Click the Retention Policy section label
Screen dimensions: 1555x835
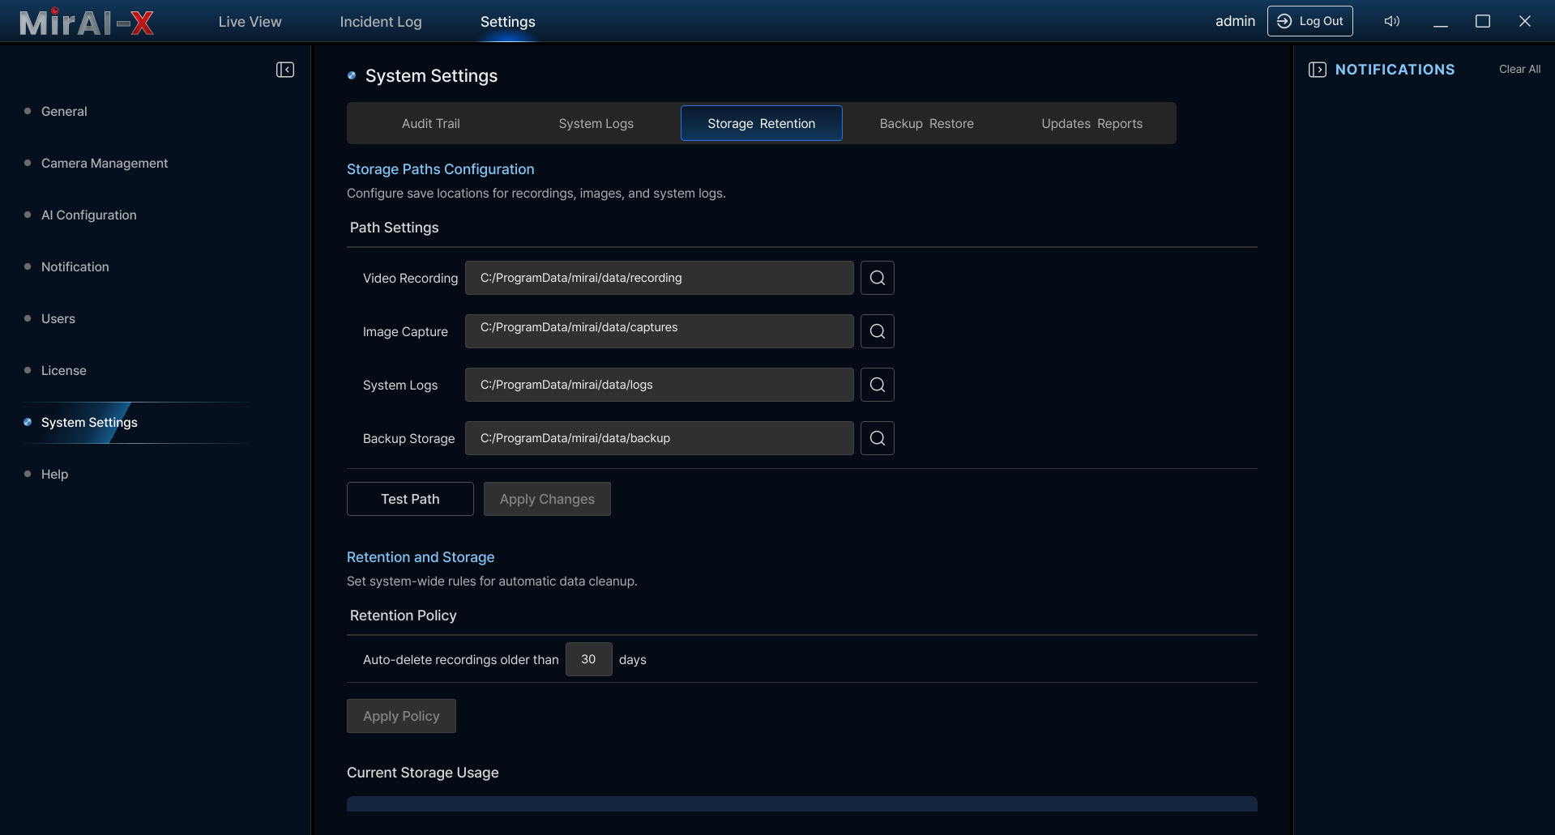click(x=404, y=616)
